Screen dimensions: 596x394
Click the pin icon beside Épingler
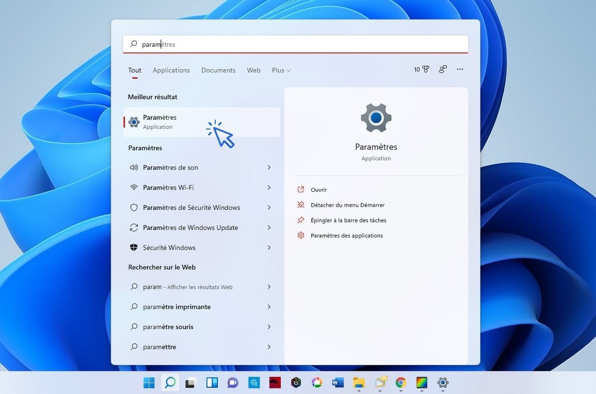click(301, 220)
